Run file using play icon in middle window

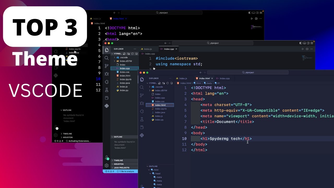coord(303,49)
